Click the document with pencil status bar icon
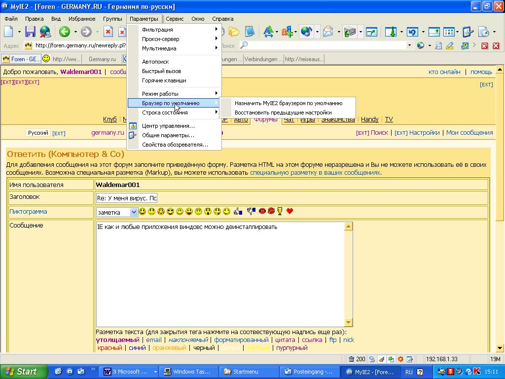Screen dimensions: 505x379 (410, 359)
